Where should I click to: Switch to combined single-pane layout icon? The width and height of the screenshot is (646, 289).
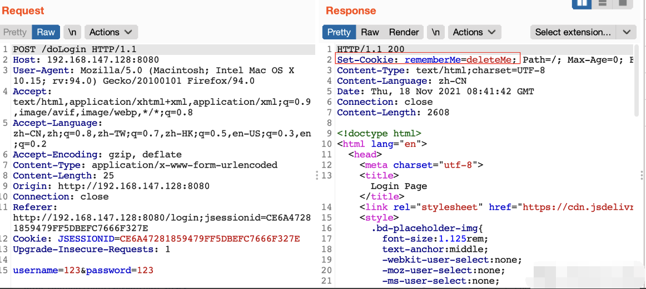click(x=622, y=3)
